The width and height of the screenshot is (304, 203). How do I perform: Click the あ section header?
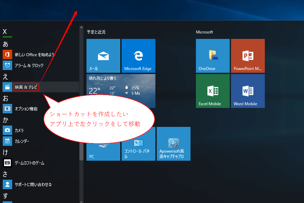[x=5, y=44]
